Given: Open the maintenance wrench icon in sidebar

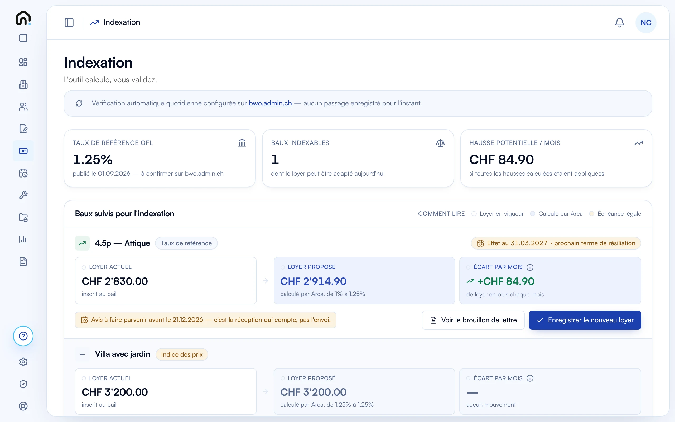Looking at the screenshot, I should [23, 195].
